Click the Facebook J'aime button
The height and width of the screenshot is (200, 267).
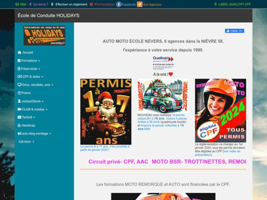234,31
